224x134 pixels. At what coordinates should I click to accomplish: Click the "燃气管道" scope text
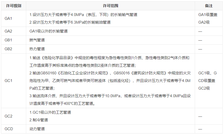point(37,40)
